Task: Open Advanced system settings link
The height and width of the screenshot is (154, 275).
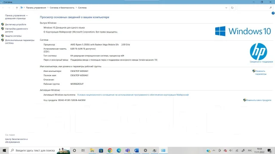Action: point(20,41)
